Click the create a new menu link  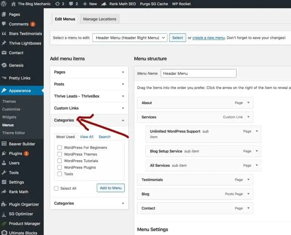[x=208, y=37]
